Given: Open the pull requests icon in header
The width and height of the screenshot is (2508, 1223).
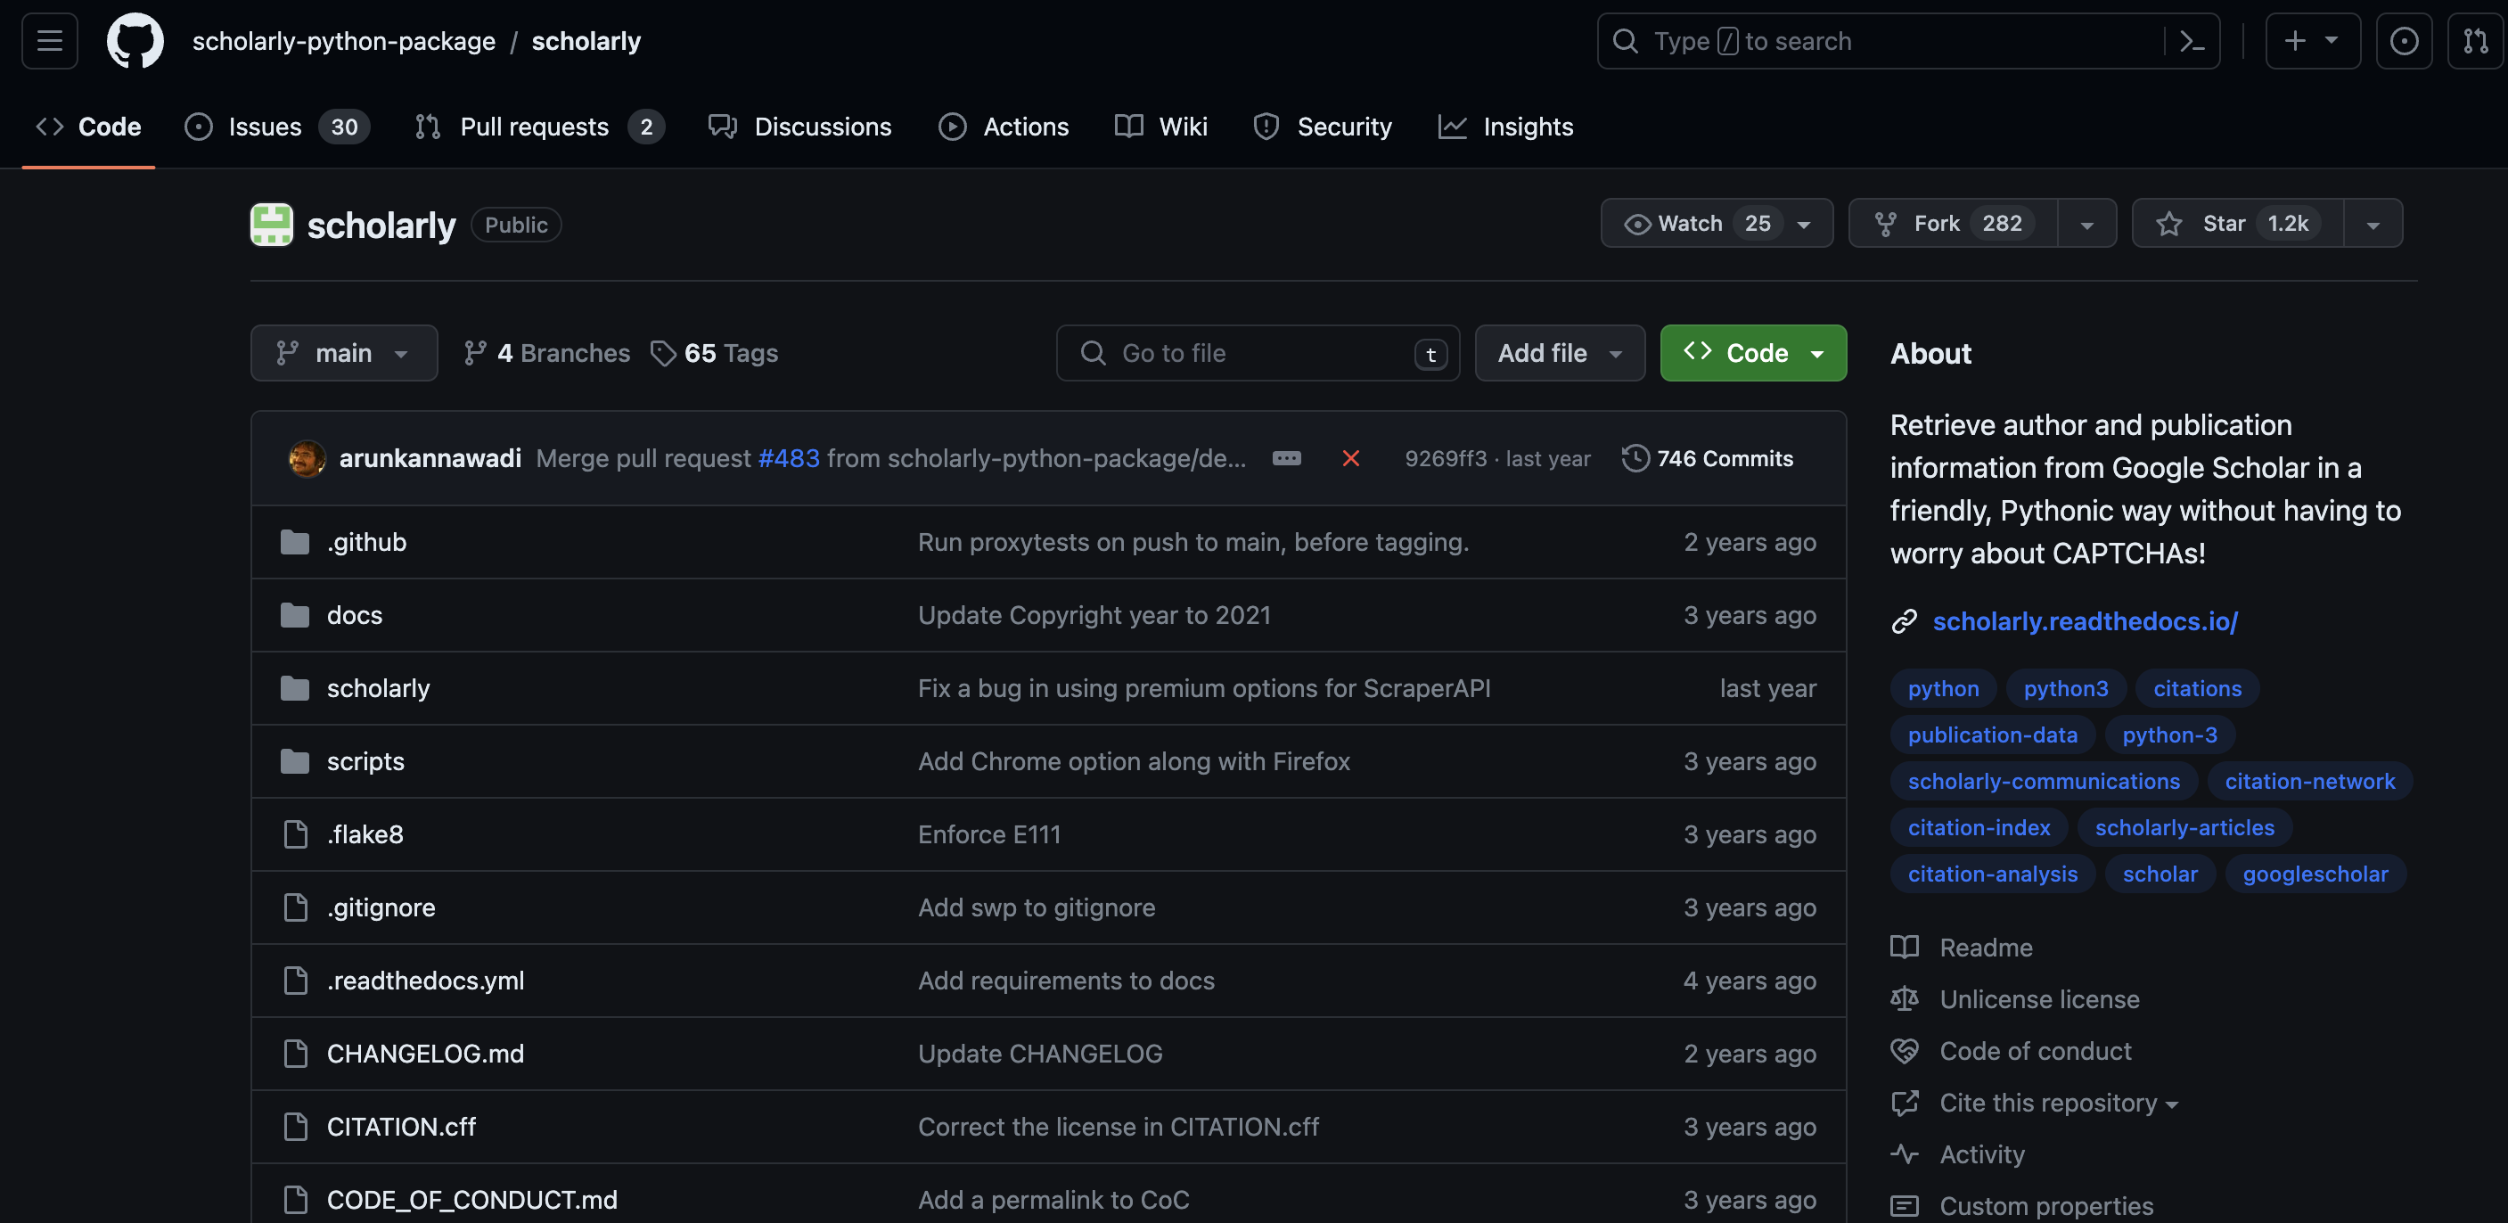Looking at the screenshot, I should 2475,41.
